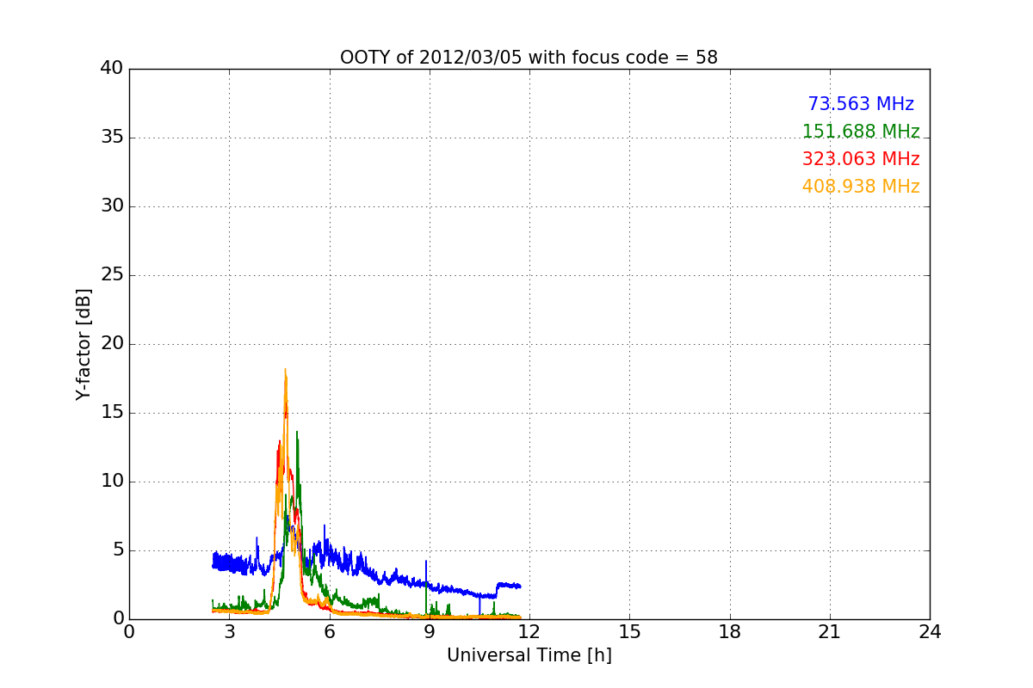Click the plot title "OOTY of 2012/03/05 with focus code = 58"
The height and width of the screenshot is (688, 1033).
tap(529, 58)
